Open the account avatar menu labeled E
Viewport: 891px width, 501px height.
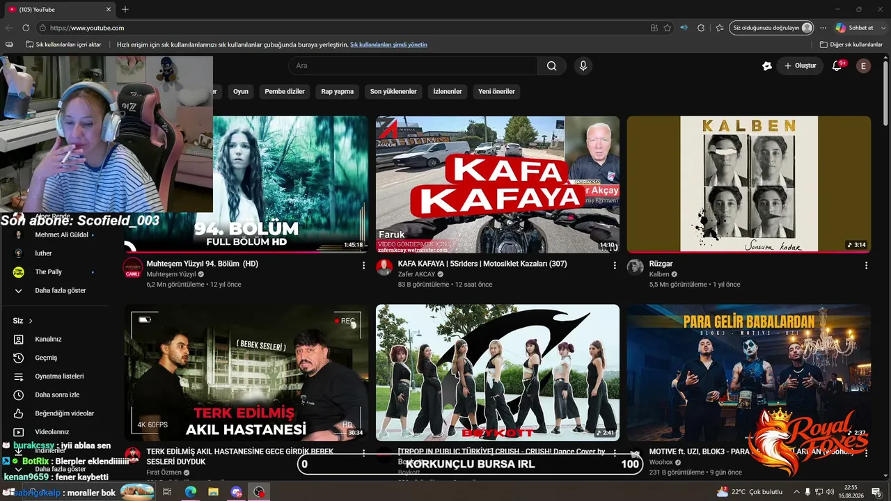863,66
